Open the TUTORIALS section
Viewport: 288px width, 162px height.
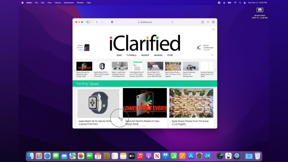click(x=131, y=55)
